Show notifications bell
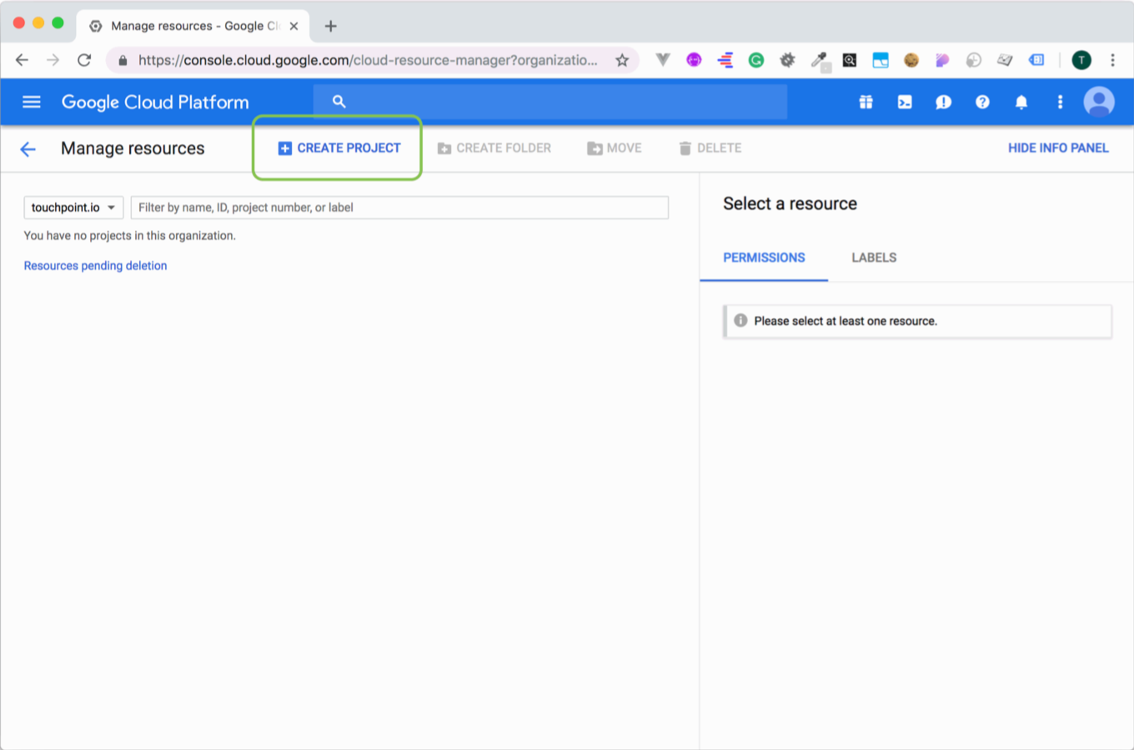1134x750 pixels. (1021, 102)
